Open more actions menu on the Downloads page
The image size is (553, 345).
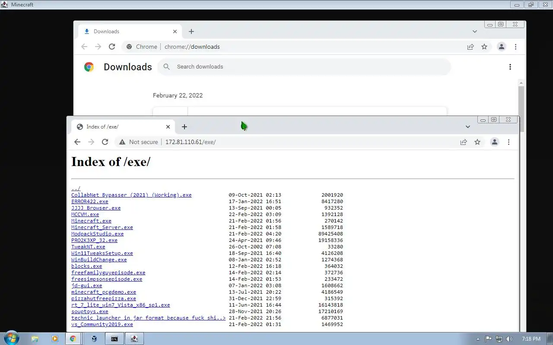(510, 67)
